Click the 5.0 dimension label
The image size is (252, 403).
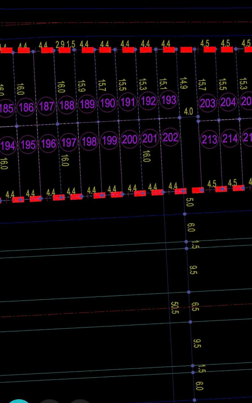[x=189, y=202]
